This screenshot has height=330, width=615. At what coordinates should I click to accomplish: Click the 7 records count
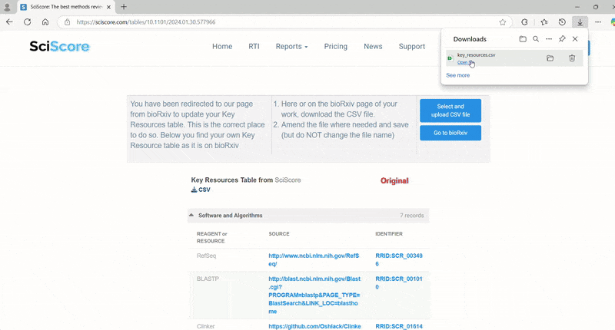coord(411,216)
